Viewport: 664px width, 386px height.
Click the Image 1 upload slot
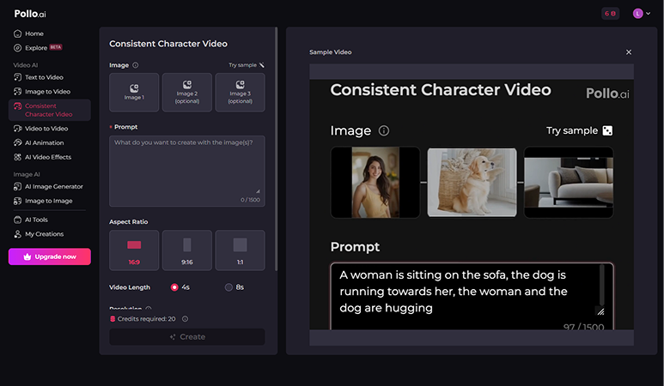point(134,92)
